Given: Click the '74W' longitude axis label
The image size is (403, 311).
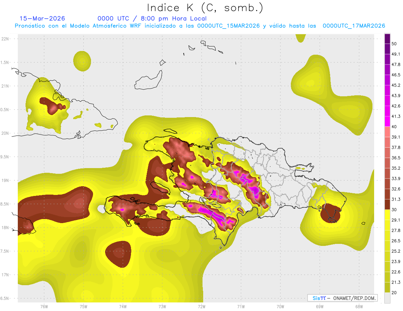Looking at the screenshot, I should pos(123,306).
